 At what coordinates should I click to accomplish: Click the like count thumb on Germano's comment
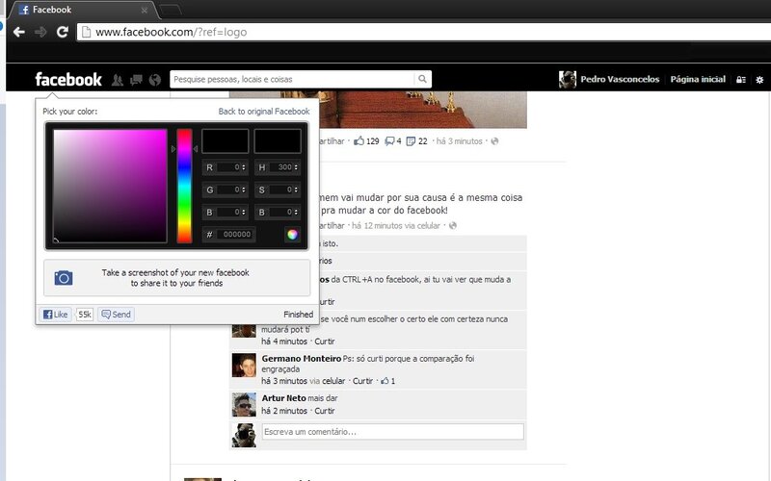coord(385,381)
